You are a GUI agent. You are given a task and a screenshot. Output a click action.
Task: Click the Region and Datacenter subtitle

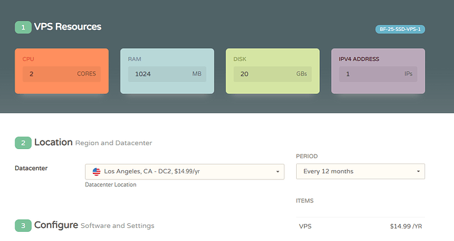[113, 143]
